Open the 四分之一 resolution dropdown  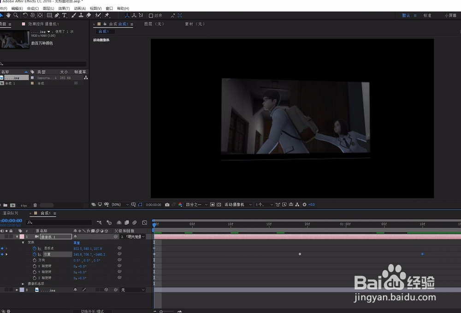tap(196, 205)
